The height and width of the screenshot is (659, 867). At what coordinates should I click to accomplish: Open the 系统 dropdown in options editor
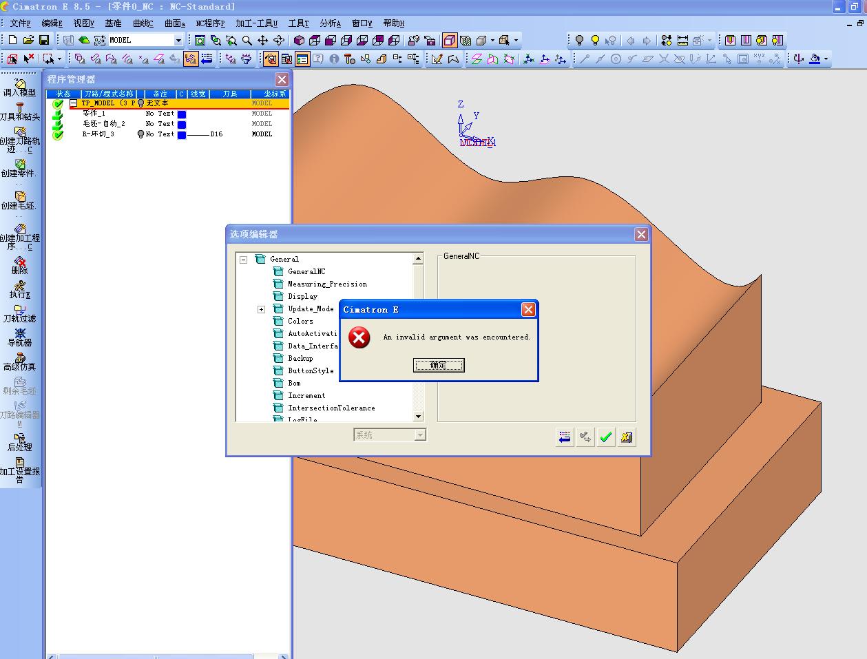tap(420, 435)
